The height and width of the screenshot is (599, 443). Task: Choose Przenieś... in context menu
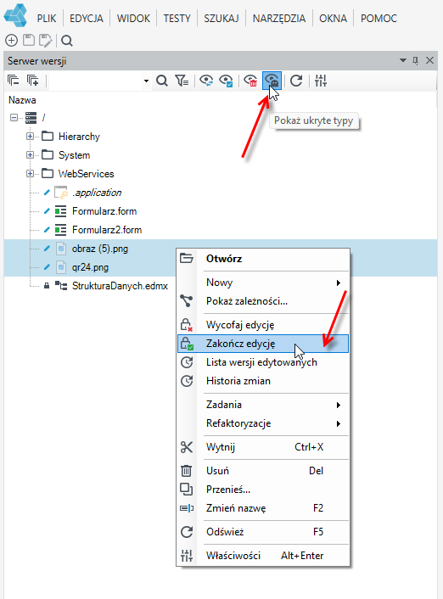point(263,490)
